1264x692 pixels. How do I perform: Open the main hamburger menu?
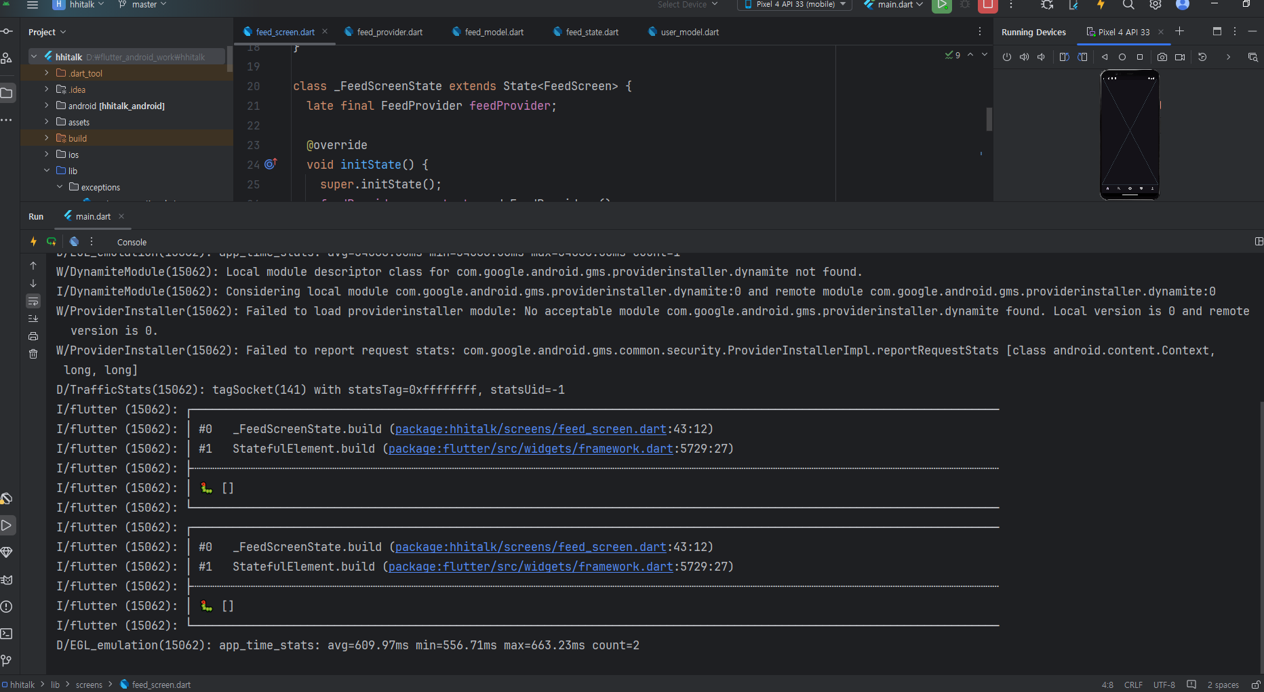33,5
